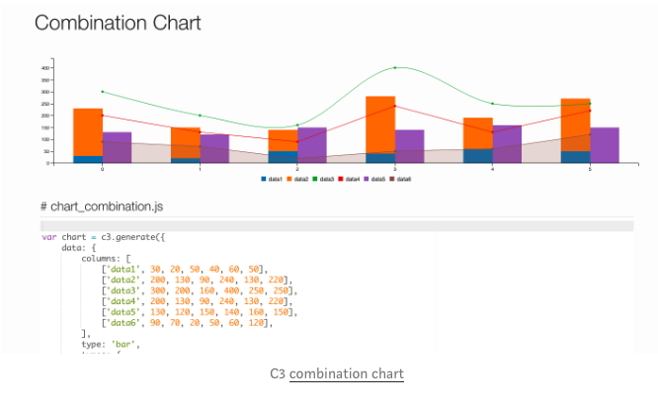Toggle data2 orange legend swatch
658x405 pixels.
coord(289,179)
